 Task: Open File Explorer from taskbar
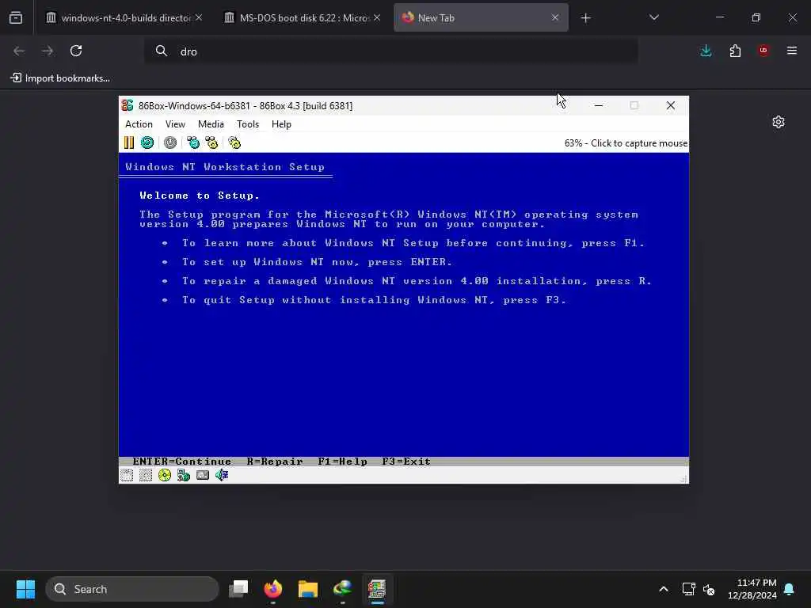click(308, 589)
